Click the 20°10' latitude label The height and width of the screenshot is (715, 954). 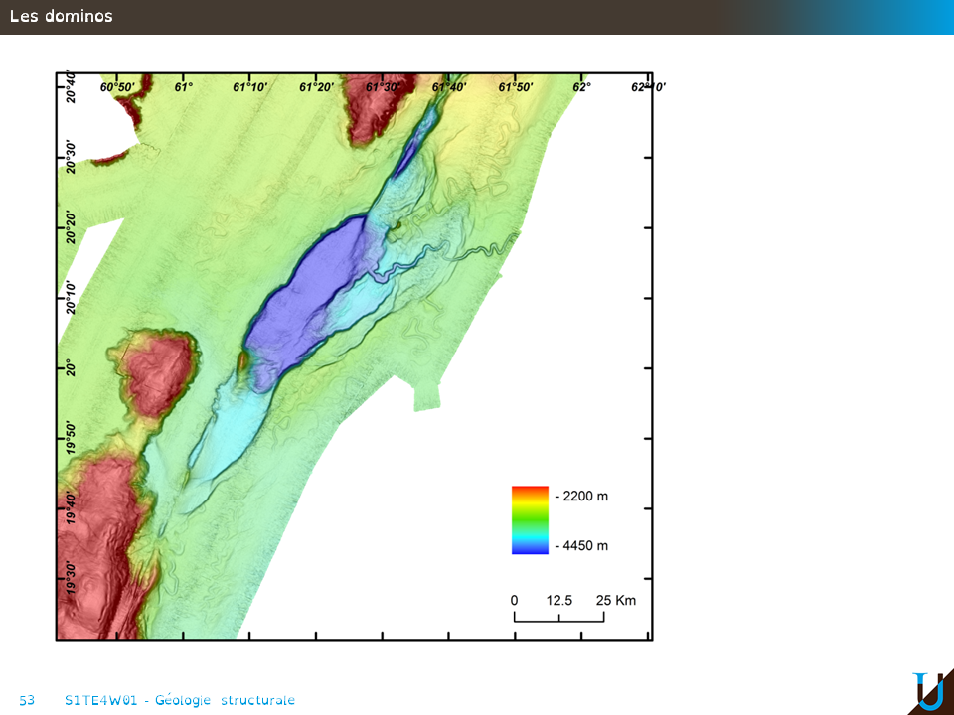71,298
